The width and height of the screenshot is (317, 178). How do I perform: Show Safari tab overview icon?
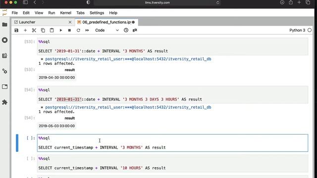(x=308, y=2)
